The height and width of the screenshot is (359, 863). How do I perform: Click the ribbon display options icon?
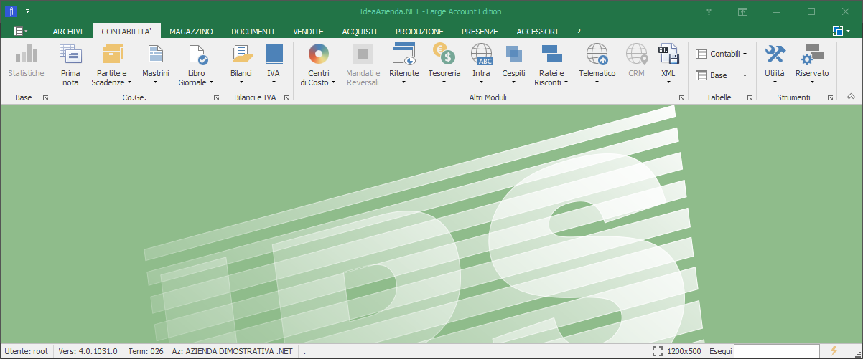click(x=742, y=11)
